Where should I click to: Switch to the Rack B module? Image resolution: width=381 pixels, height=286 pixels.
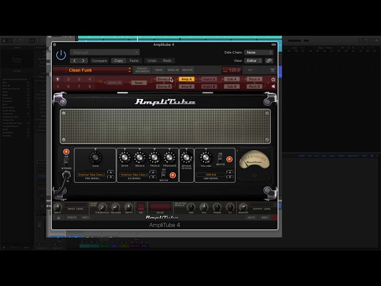254,86
